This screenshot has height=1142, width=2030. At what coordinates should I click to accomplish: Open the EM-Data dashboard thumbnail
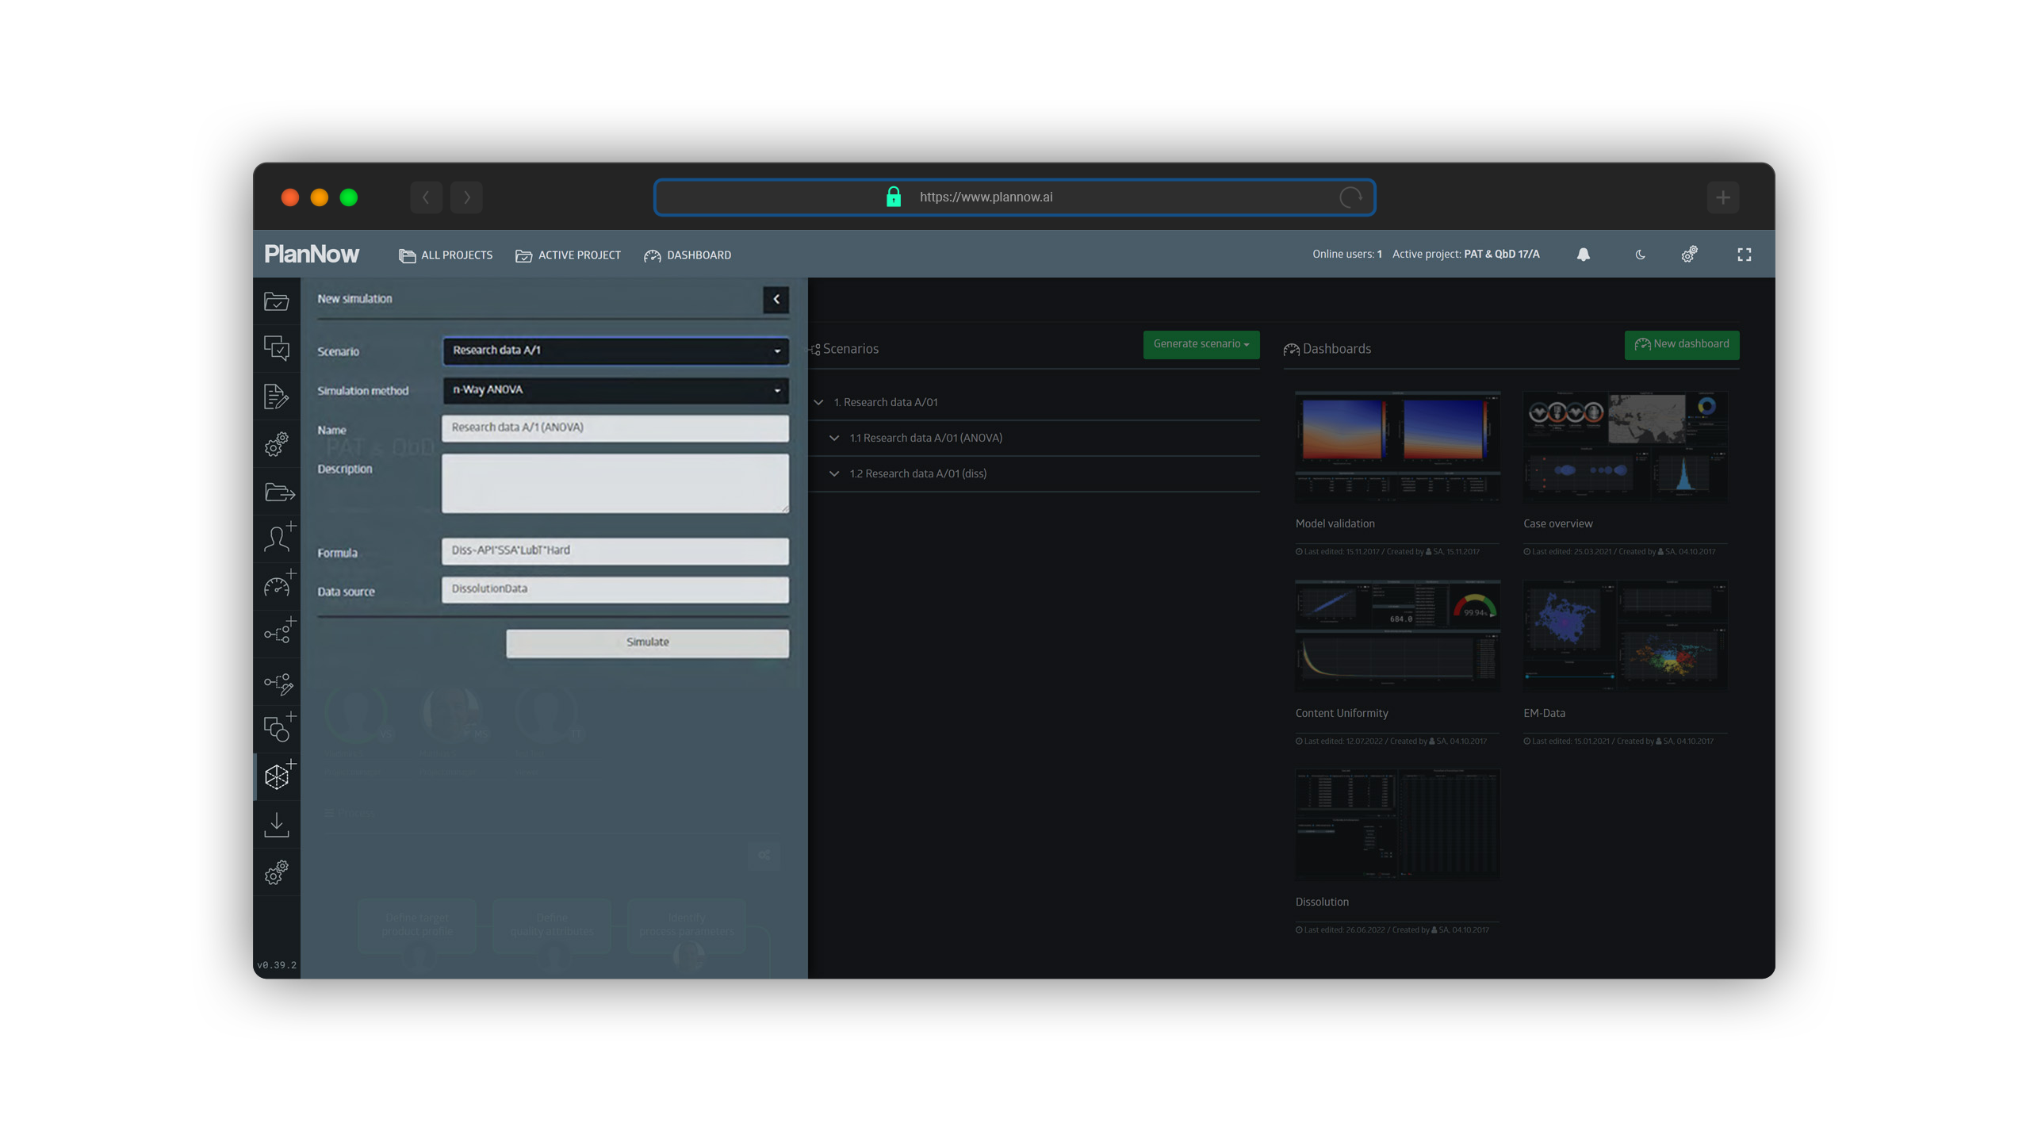1625,635
